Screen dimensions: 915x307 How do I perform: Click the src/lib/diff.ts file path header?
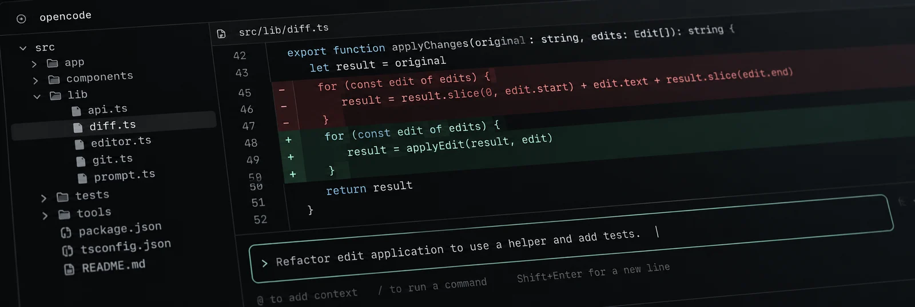(x=284, y=30)
